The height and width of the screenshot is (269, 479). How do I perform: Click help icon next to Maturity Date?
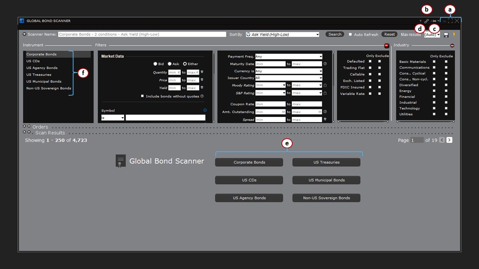325,64
